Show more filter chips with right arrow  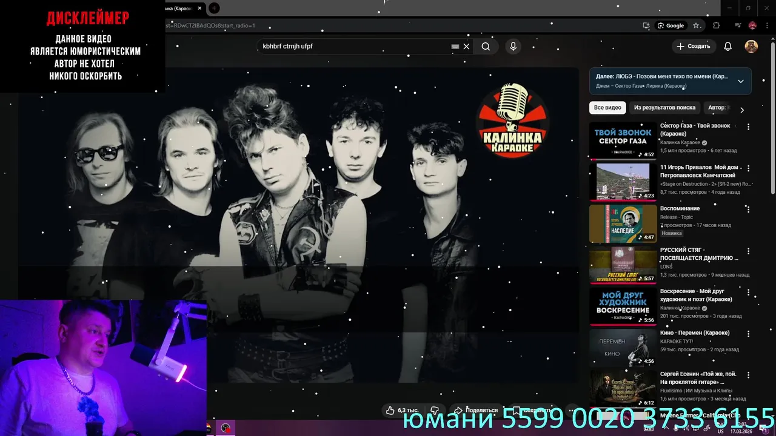click(x=741, y=110)
